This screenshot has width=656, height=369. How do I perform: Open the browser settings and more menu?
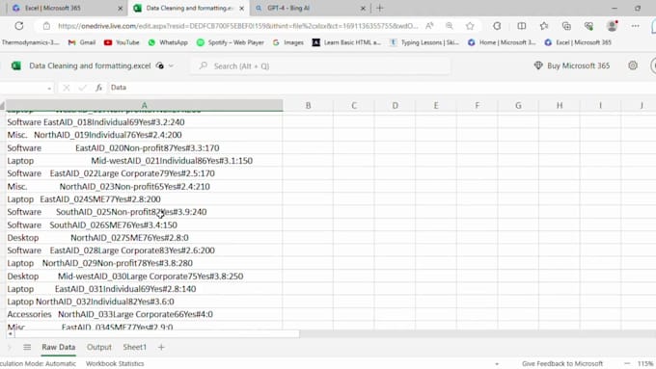pyautogui.click(x=635, y=26)
